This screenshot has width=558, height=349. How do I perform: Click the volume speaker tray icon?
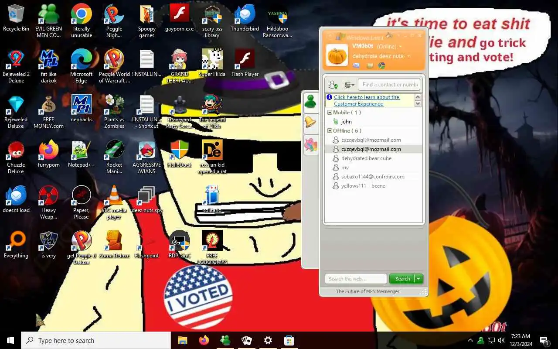(501, 340)
